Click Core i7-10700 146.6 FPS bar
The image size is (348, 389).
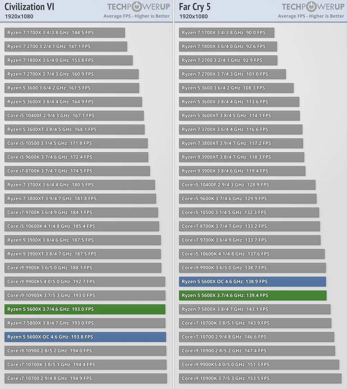[x=256, y=337]
